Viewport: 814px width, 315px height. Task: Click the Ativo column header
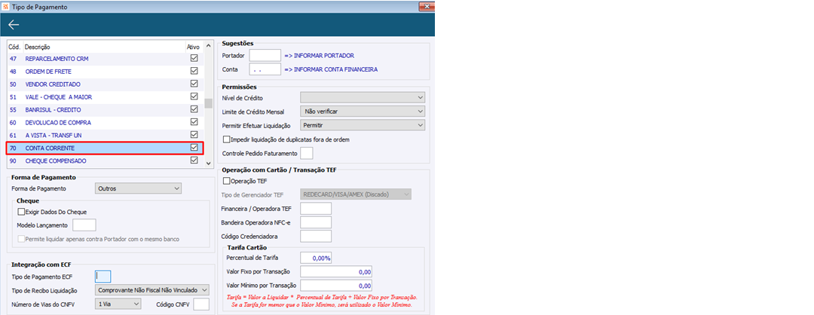193,47
